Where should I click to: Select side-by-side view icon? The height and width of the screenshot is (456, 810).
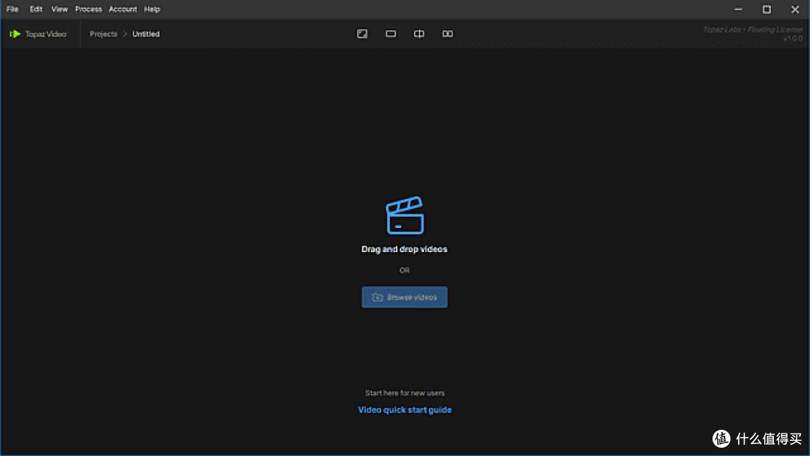(447, 34)
